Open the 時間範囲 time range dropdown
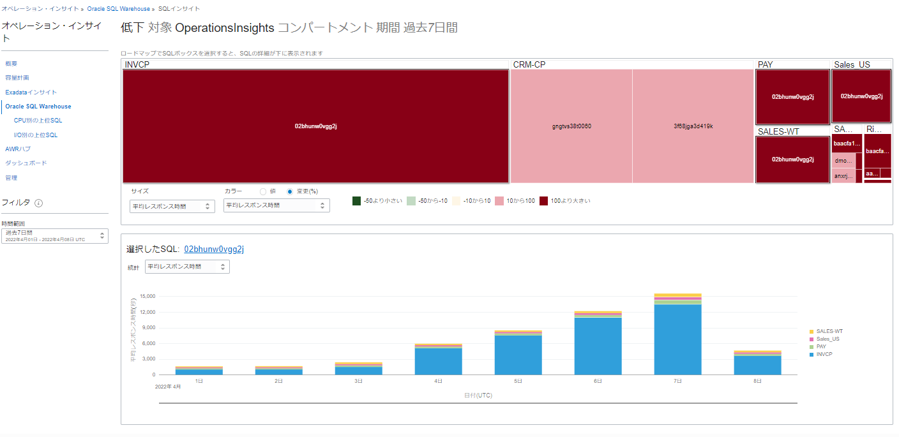 tap(55, 235)
